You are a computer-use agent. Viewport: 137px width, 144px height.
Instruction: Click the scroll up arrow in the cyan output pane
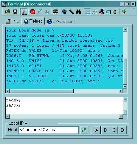(x=125, y=29)
